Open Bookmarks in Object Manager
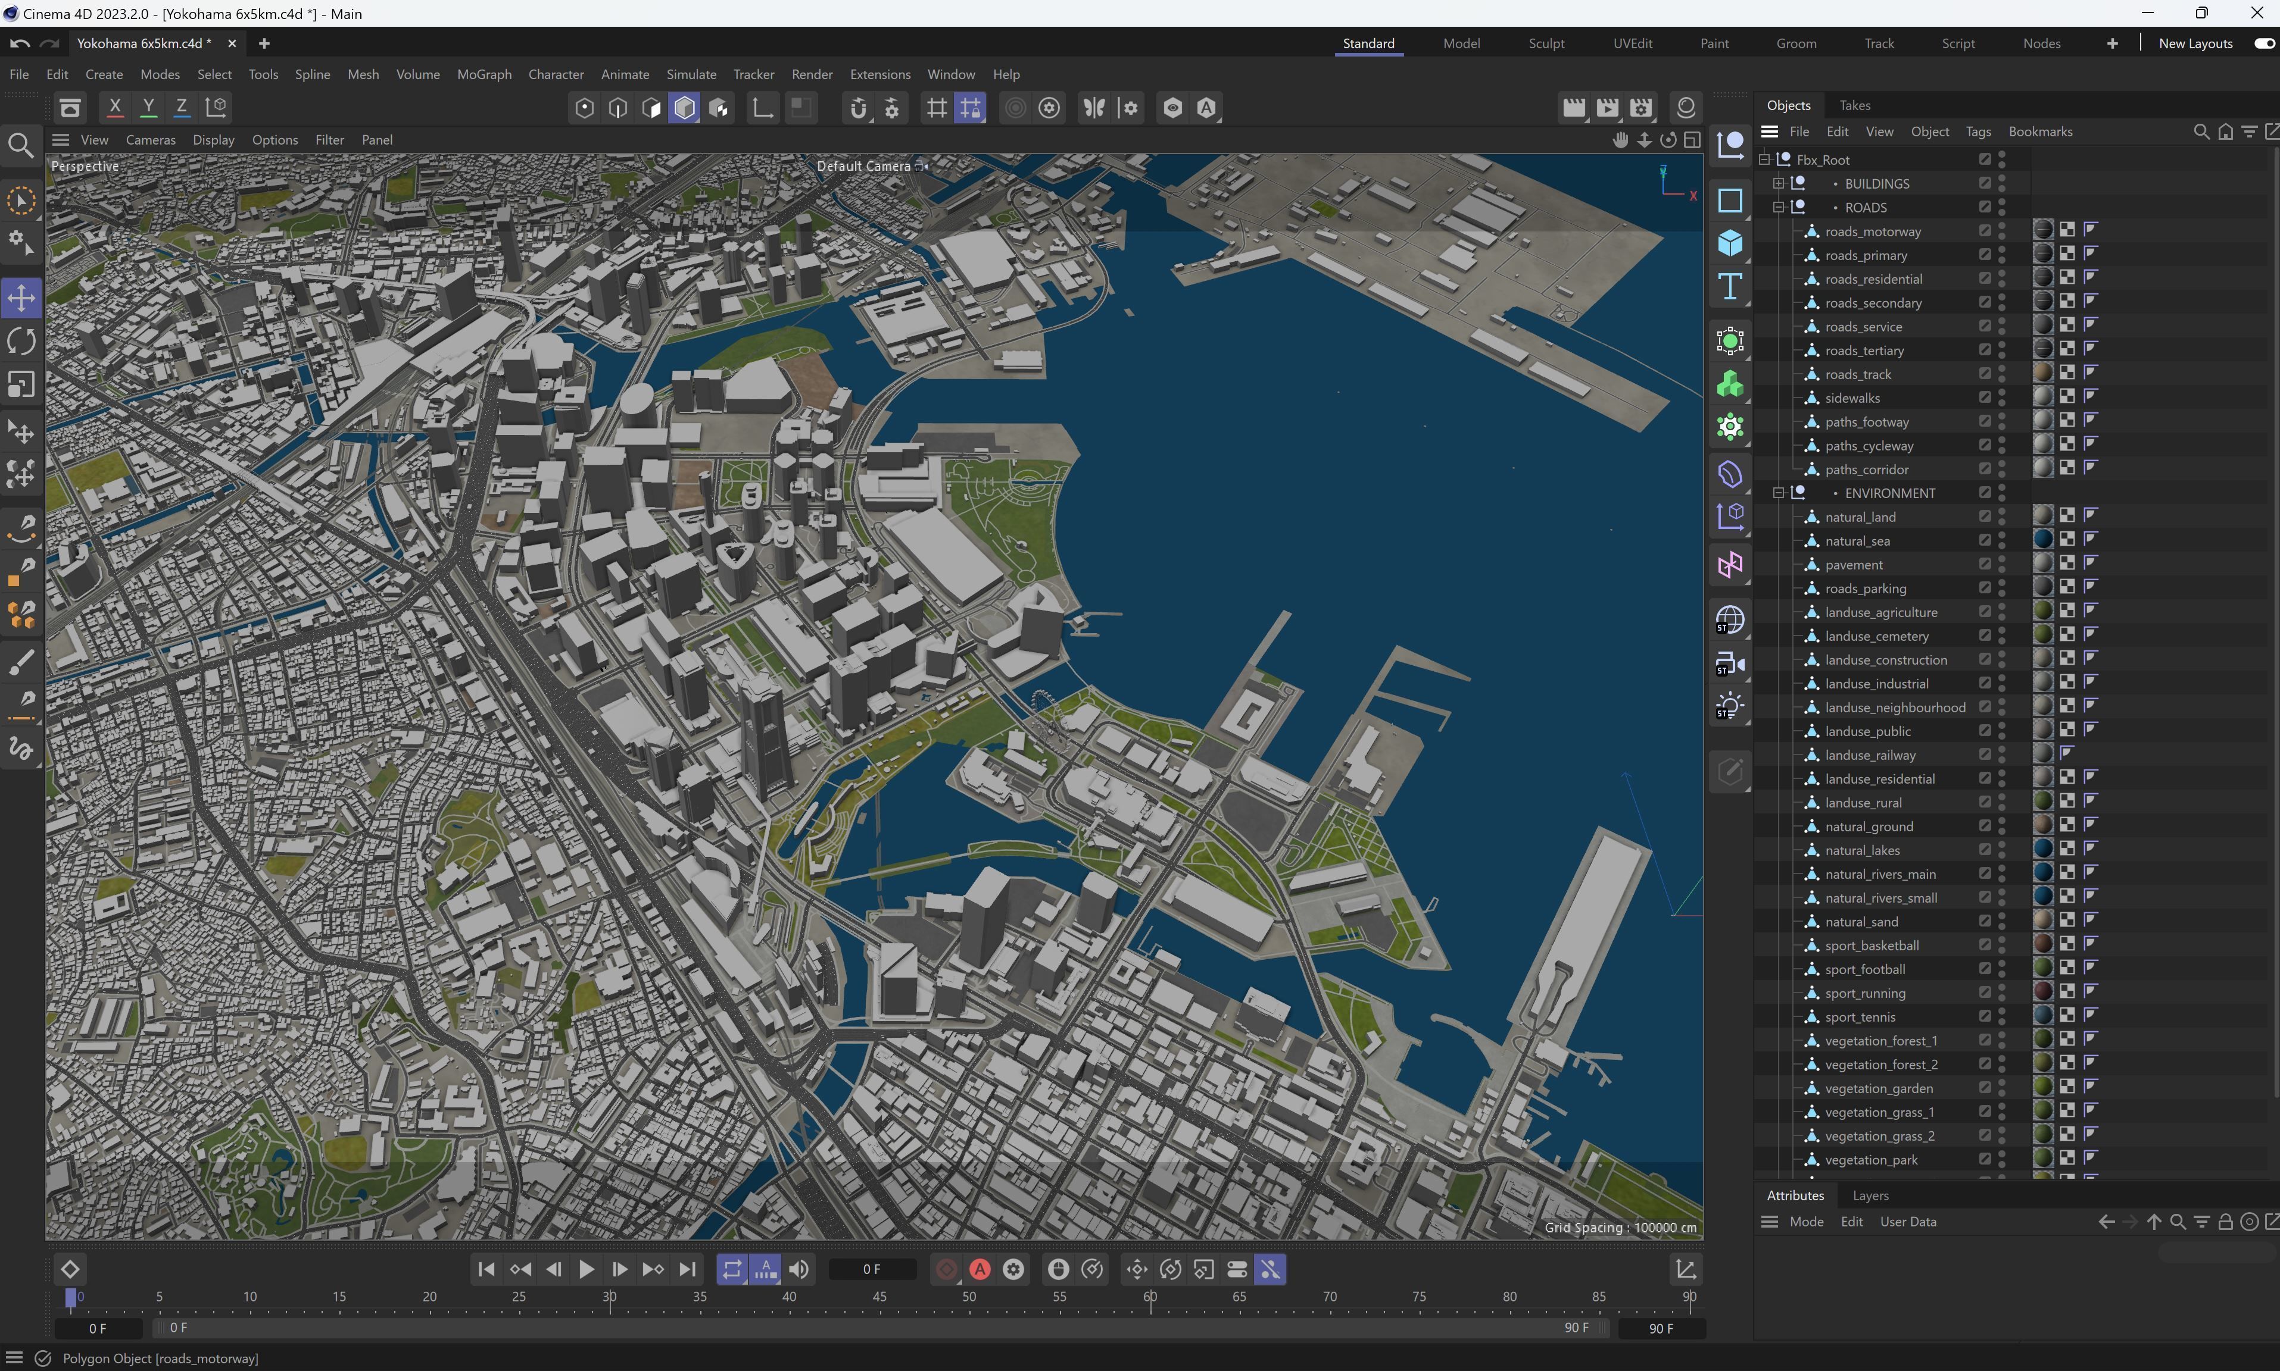The height and width of the screenshot is (1371, 2280). (x=2039, y=131)
